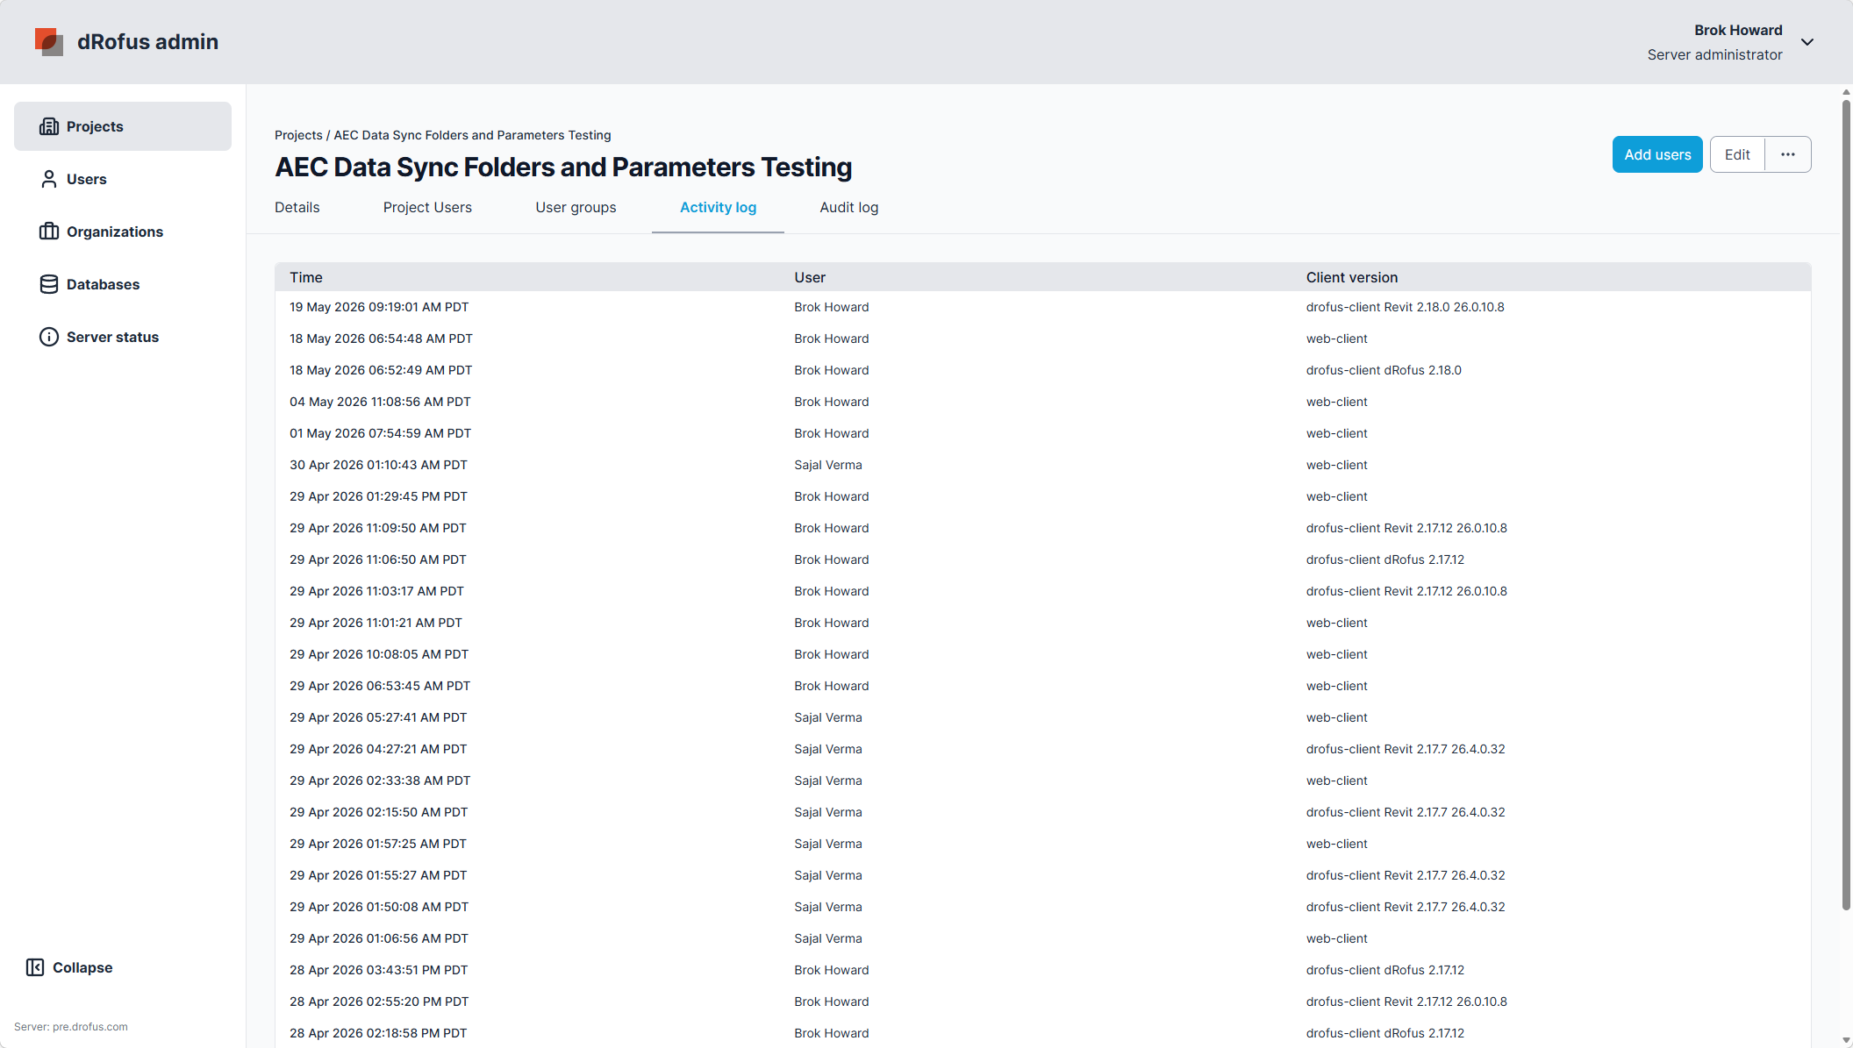Select the 29 Apr 2026 01:57:25 AM entry
This screenshot has width=1853, height=1048.
[x=1042, y=844]
